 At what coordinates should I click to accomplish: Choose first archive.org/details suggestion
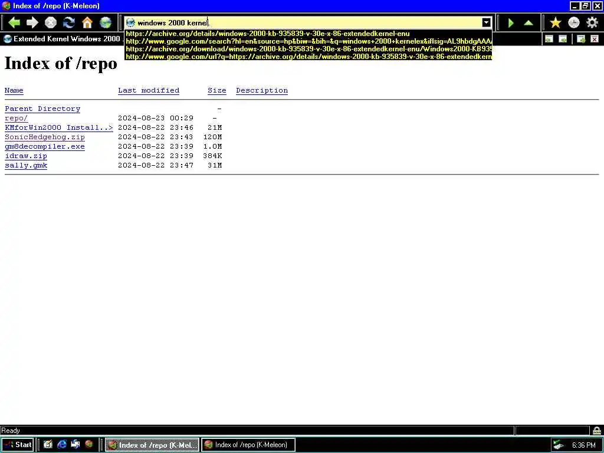(x=268, y=34)
